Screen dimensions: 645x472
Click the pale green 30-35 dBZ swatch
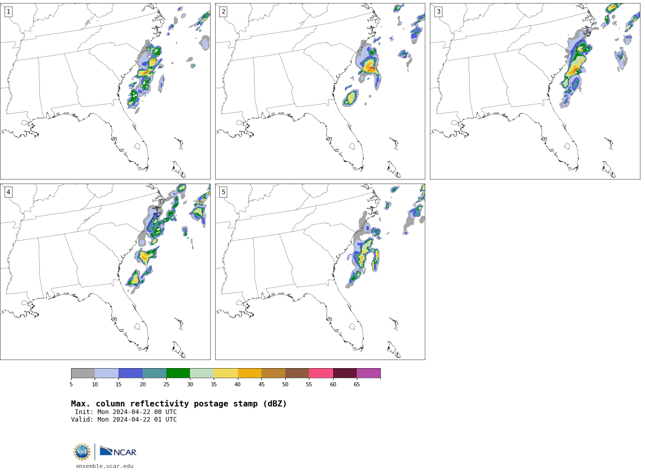tap(202, 373)
